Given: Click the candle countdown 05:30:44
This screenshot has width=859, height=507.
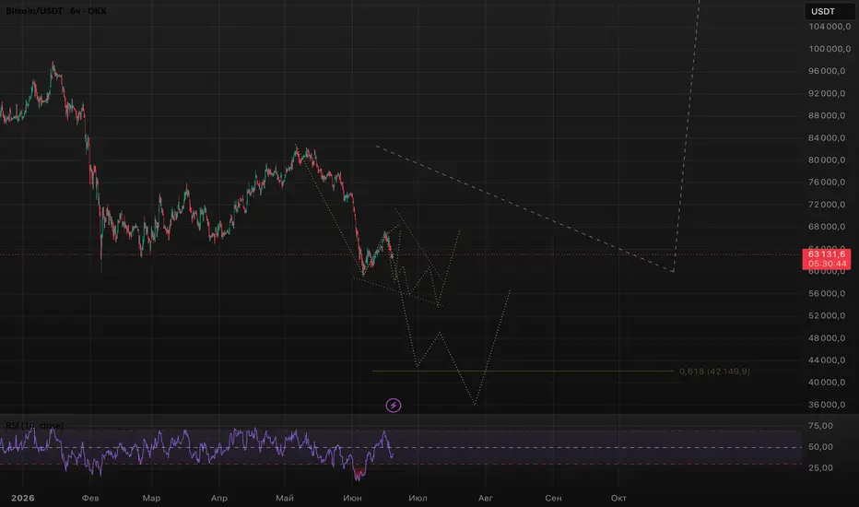Looking at the screenshot, I should coord(826,265).
